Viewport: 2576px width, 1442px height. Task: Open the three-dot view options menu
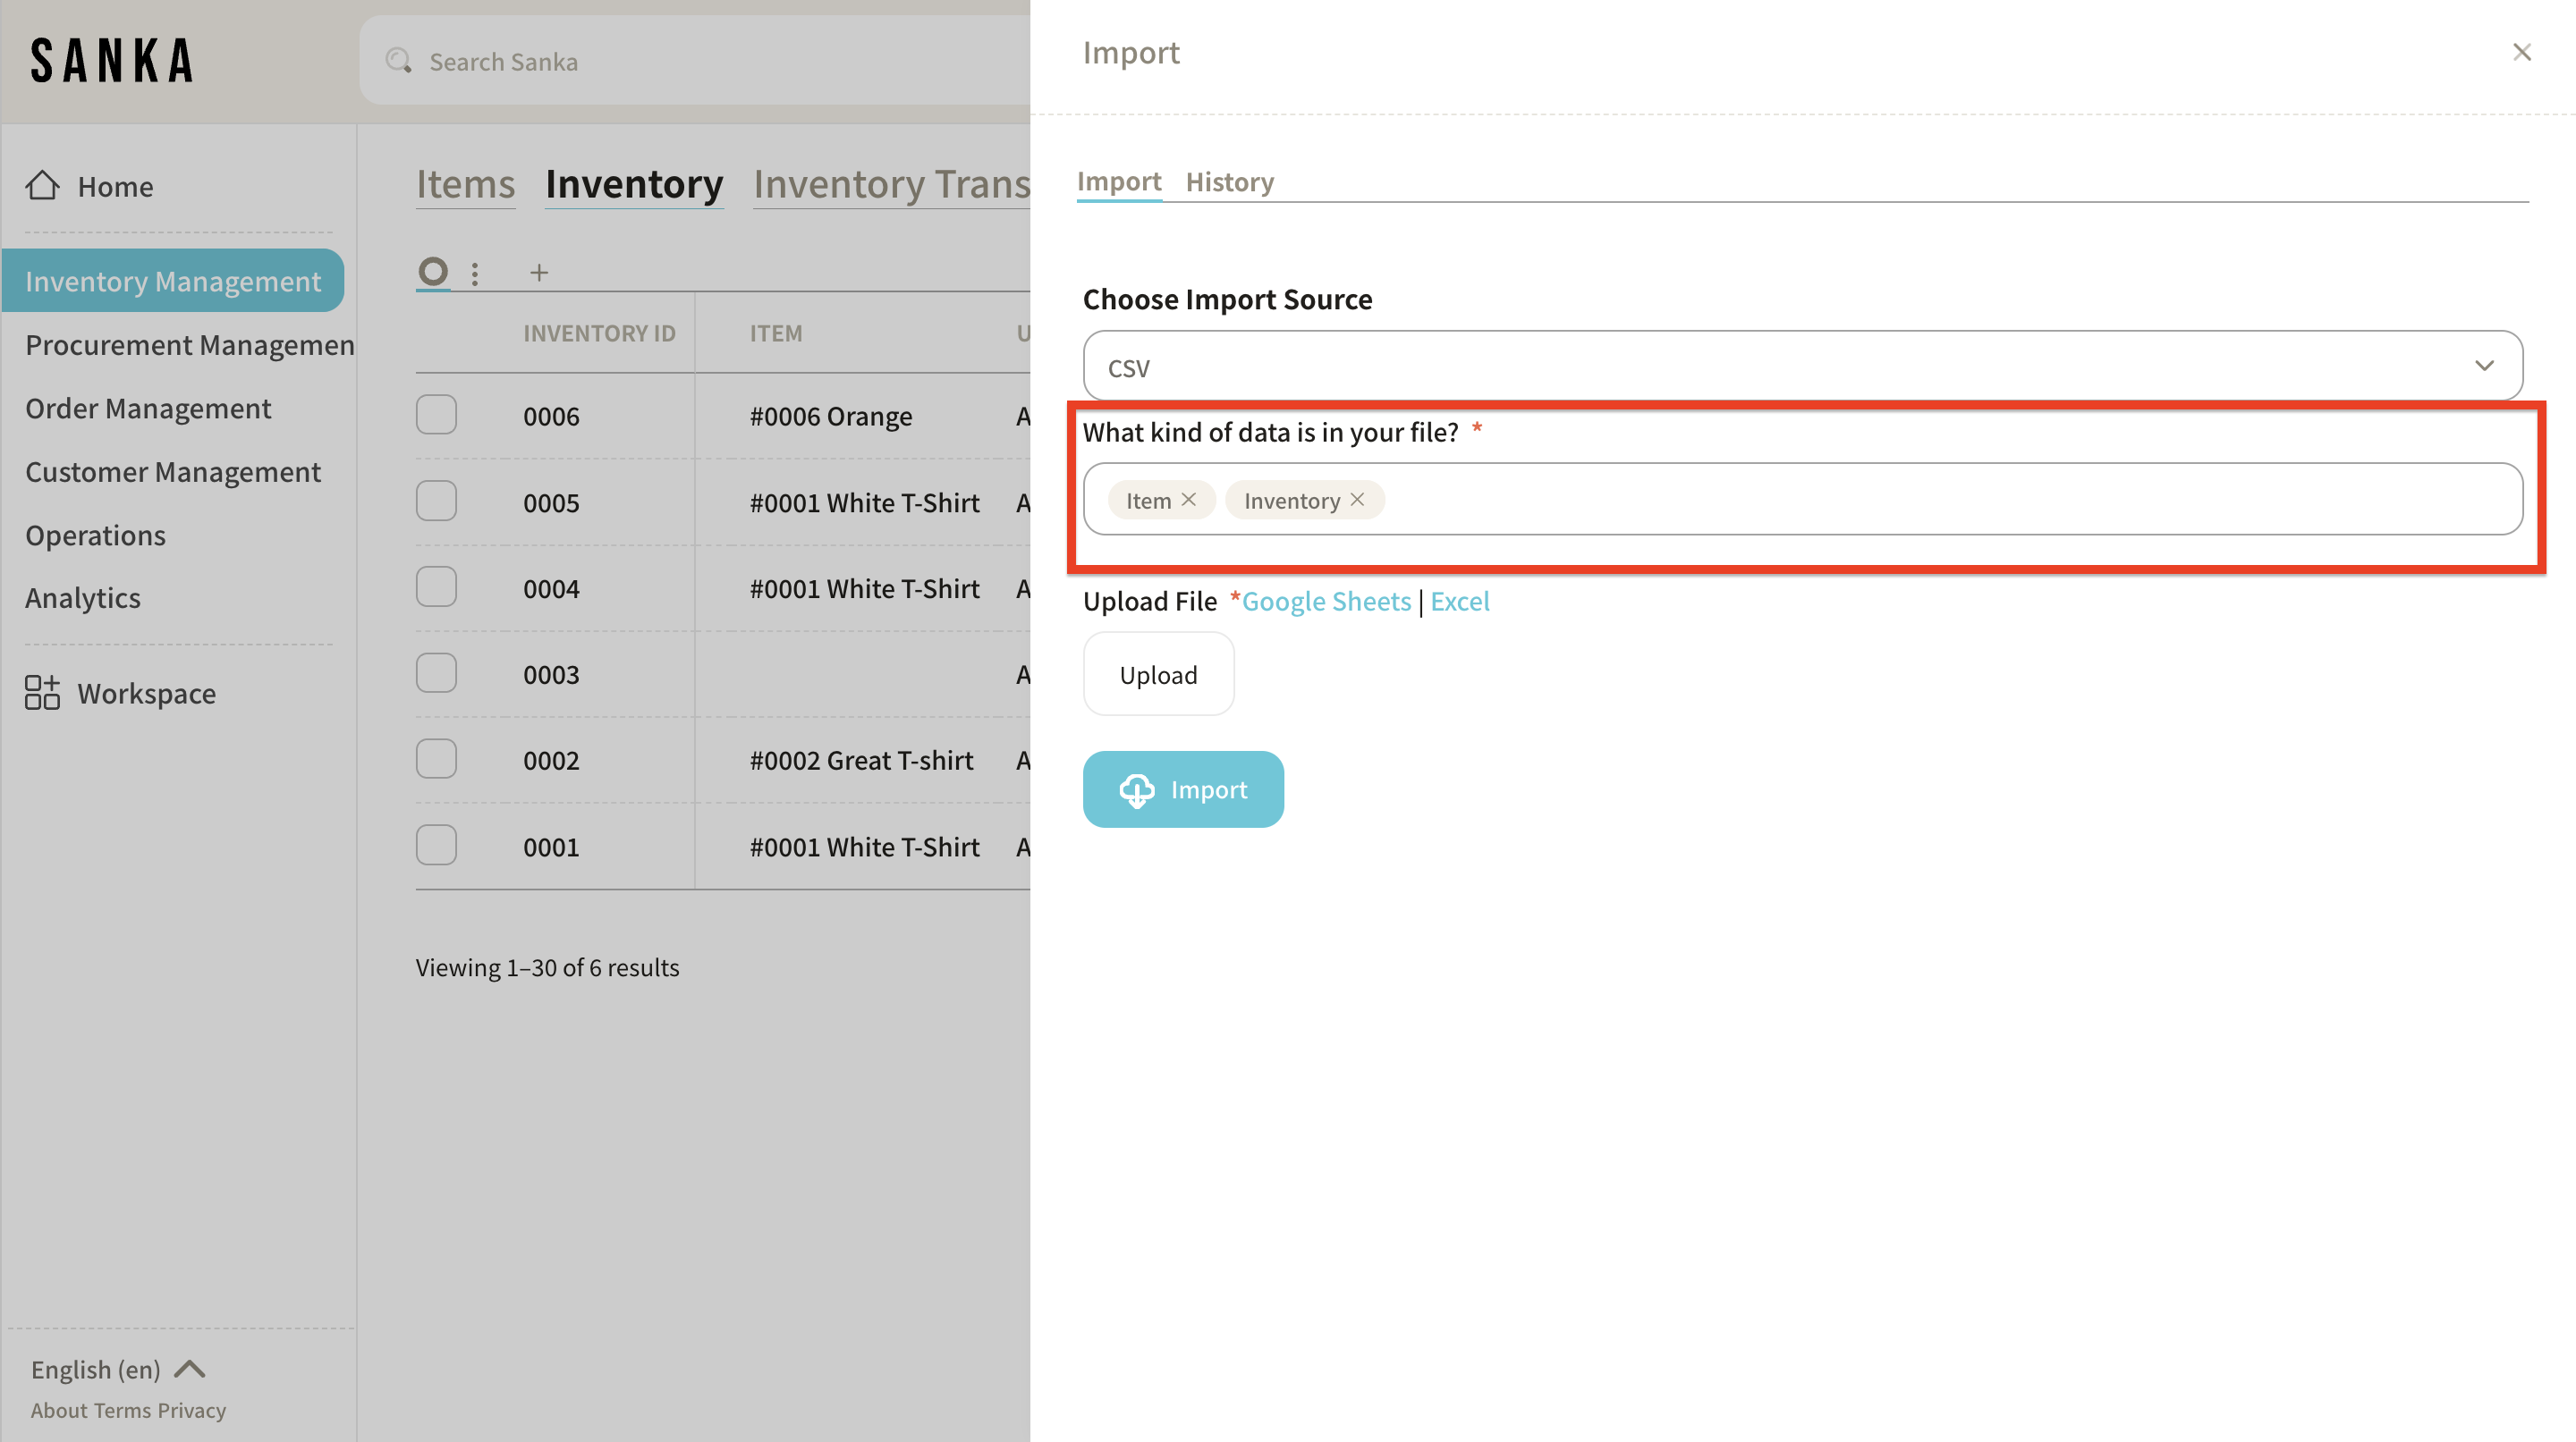pos(475,273)
